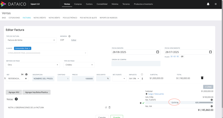The image size is (223, 118).
Task: Click the Cargo link
Action: (150, 94)
